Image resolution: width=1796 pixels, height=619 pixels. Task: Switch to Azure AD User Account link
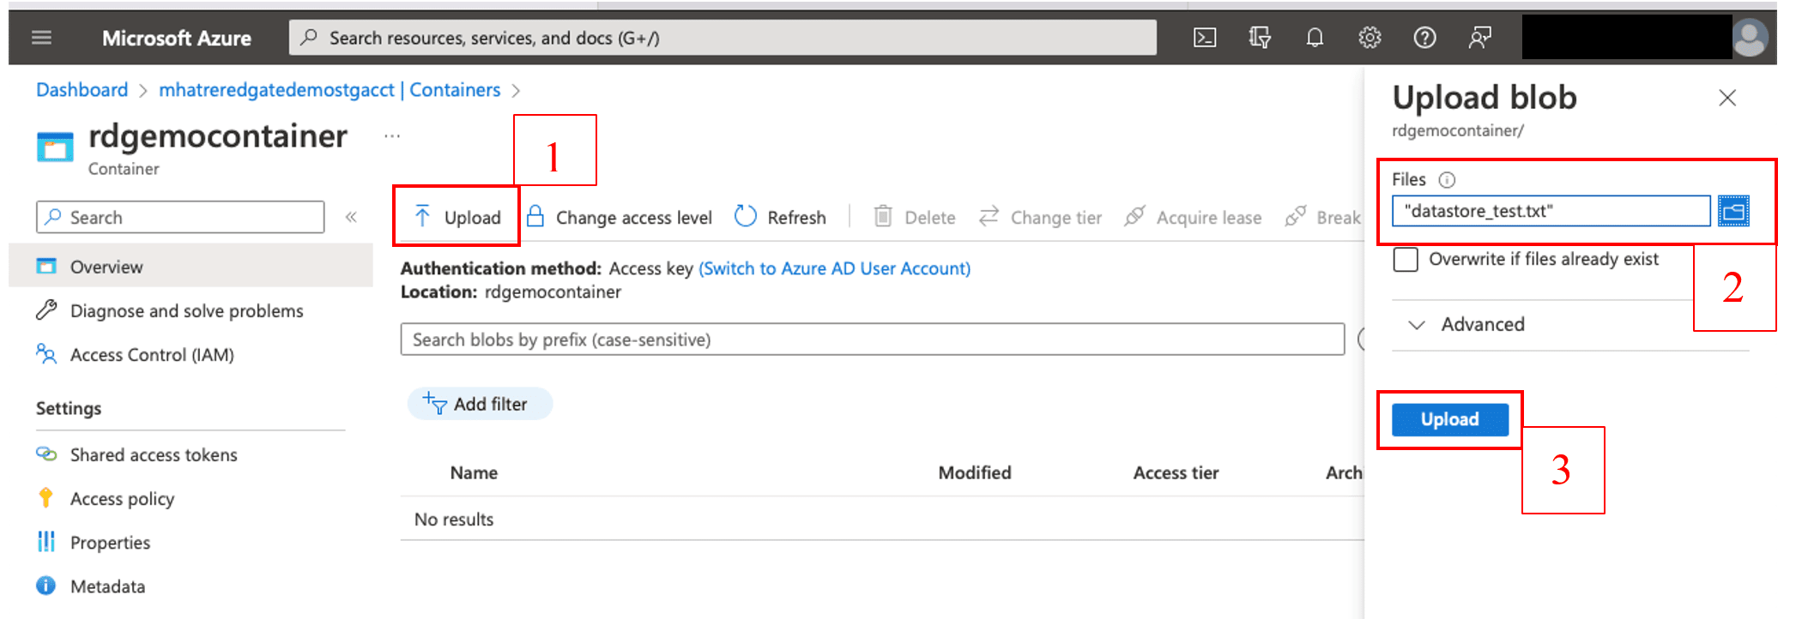pyautogui.click(x=835, y=268)
